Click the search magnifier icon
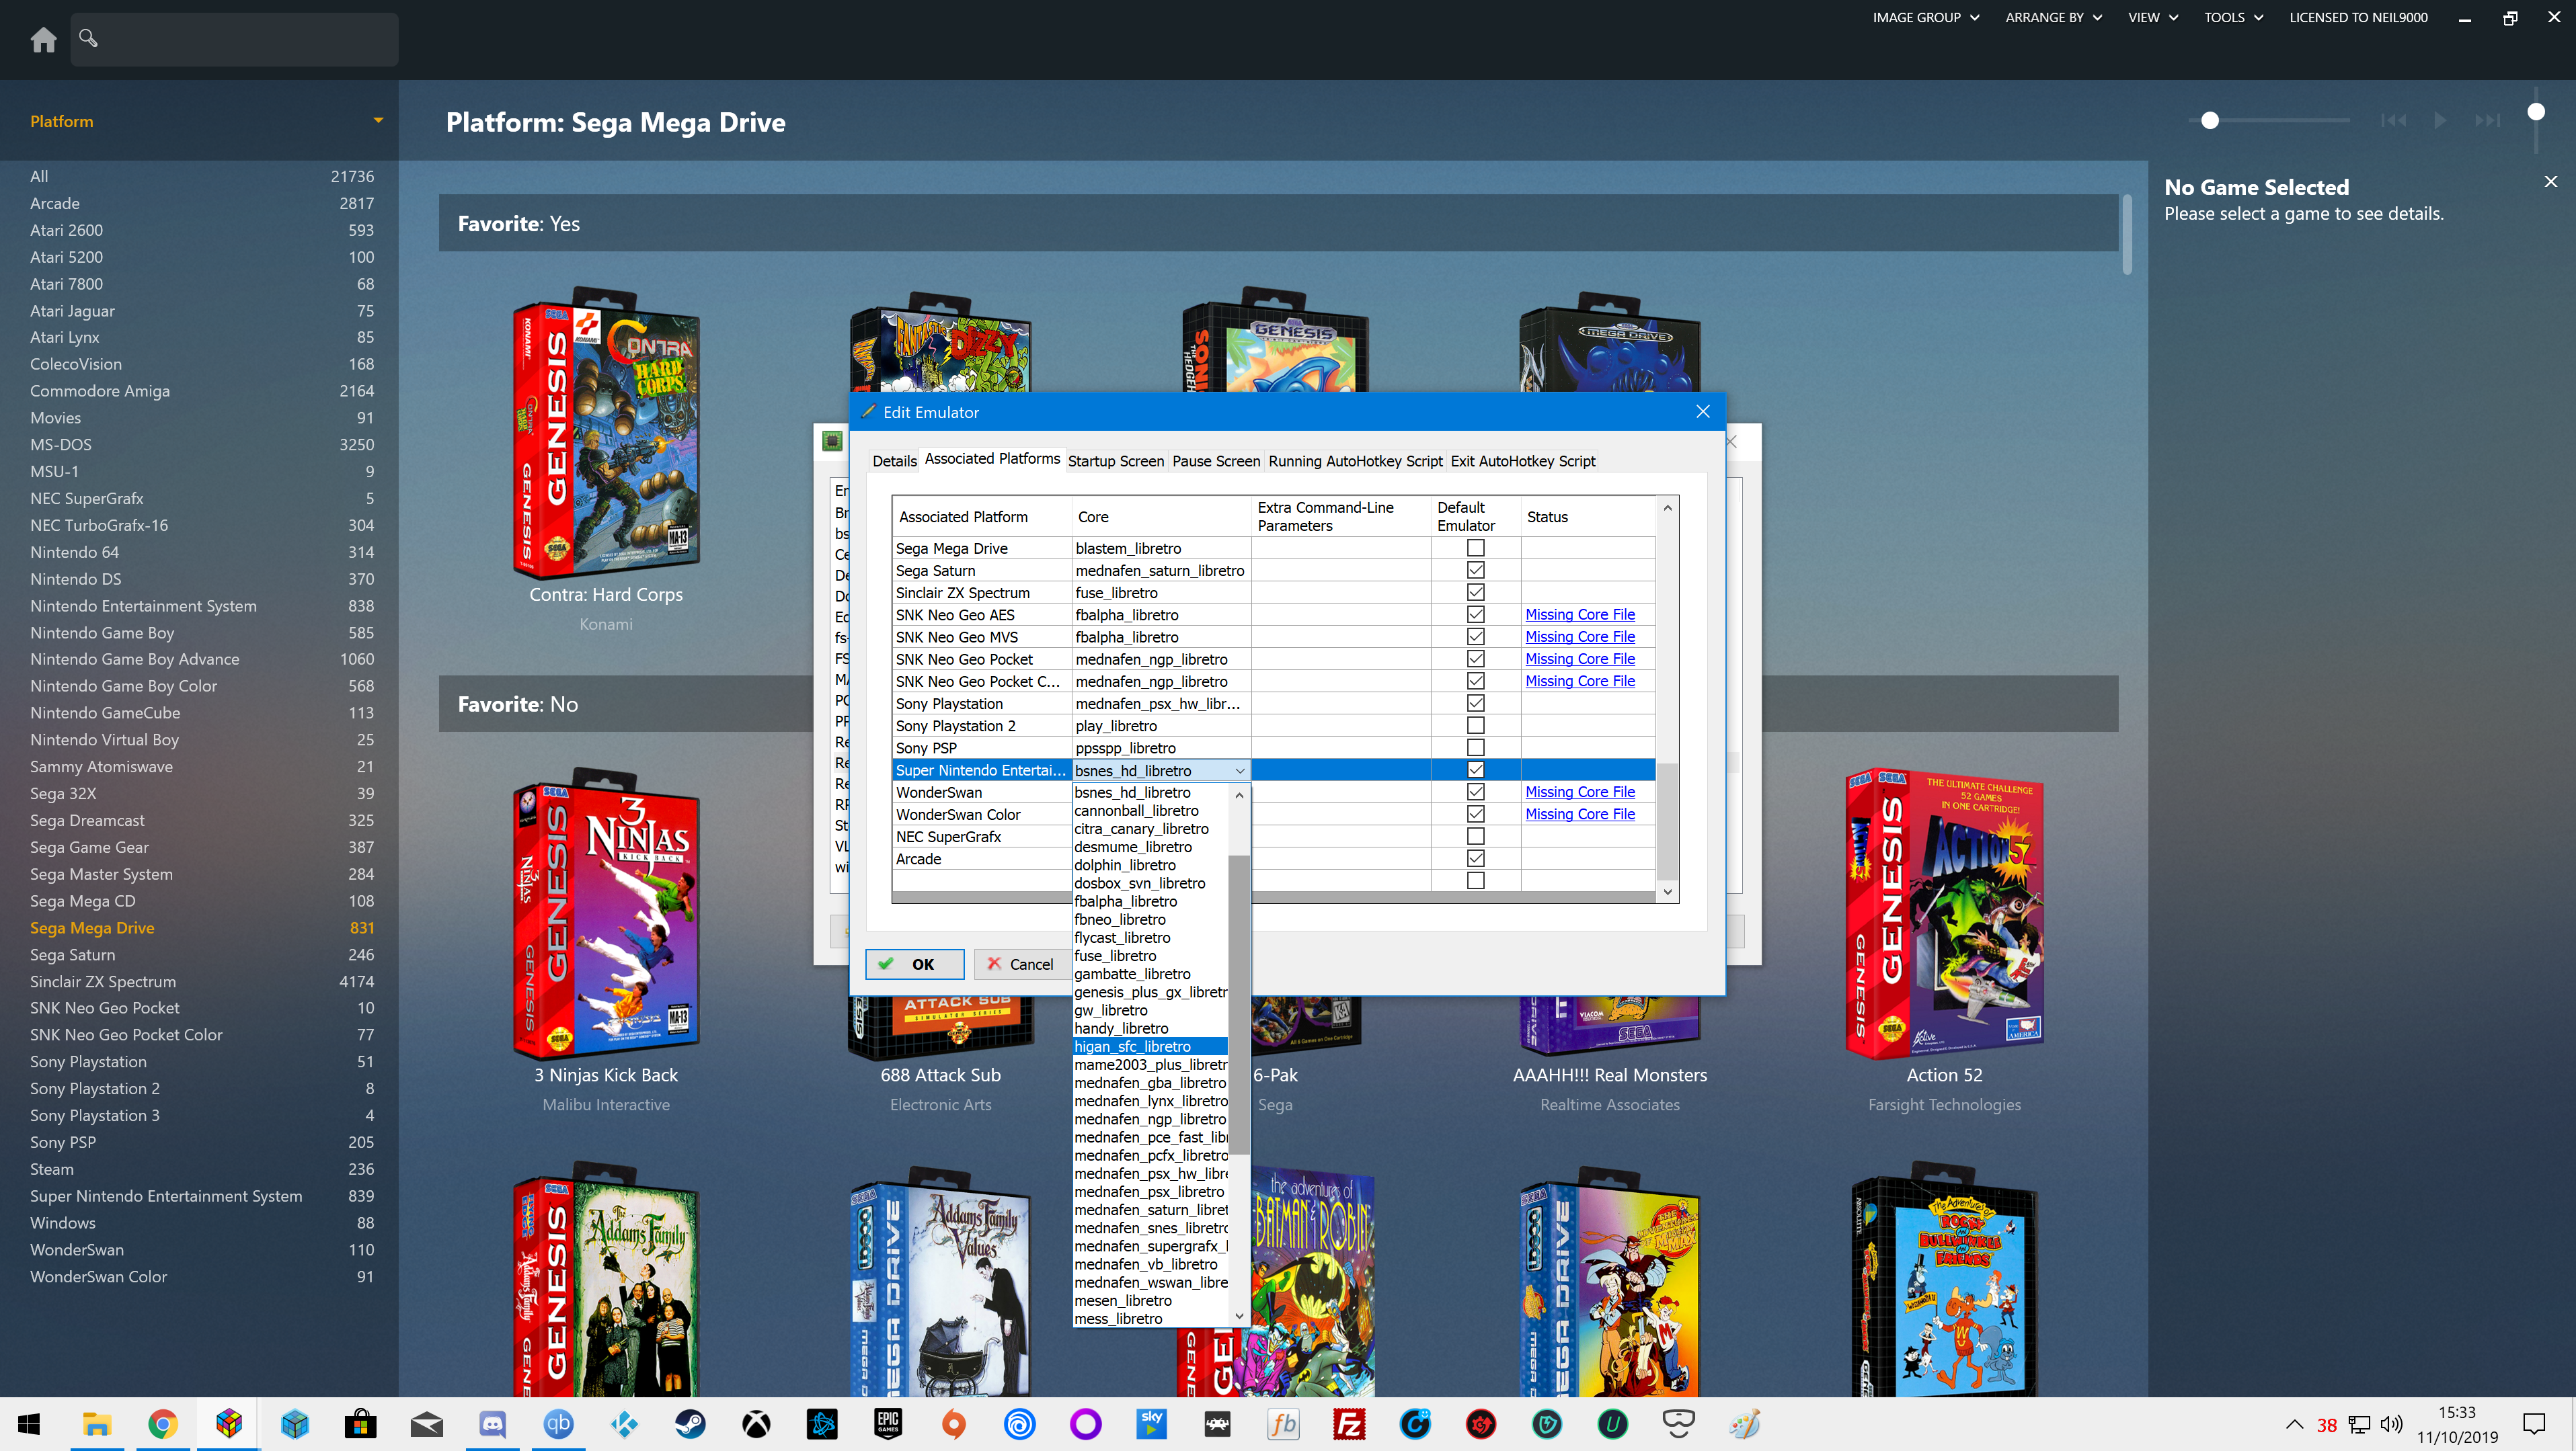The height and width of the screenshot is (1451, 2576). 88,38
